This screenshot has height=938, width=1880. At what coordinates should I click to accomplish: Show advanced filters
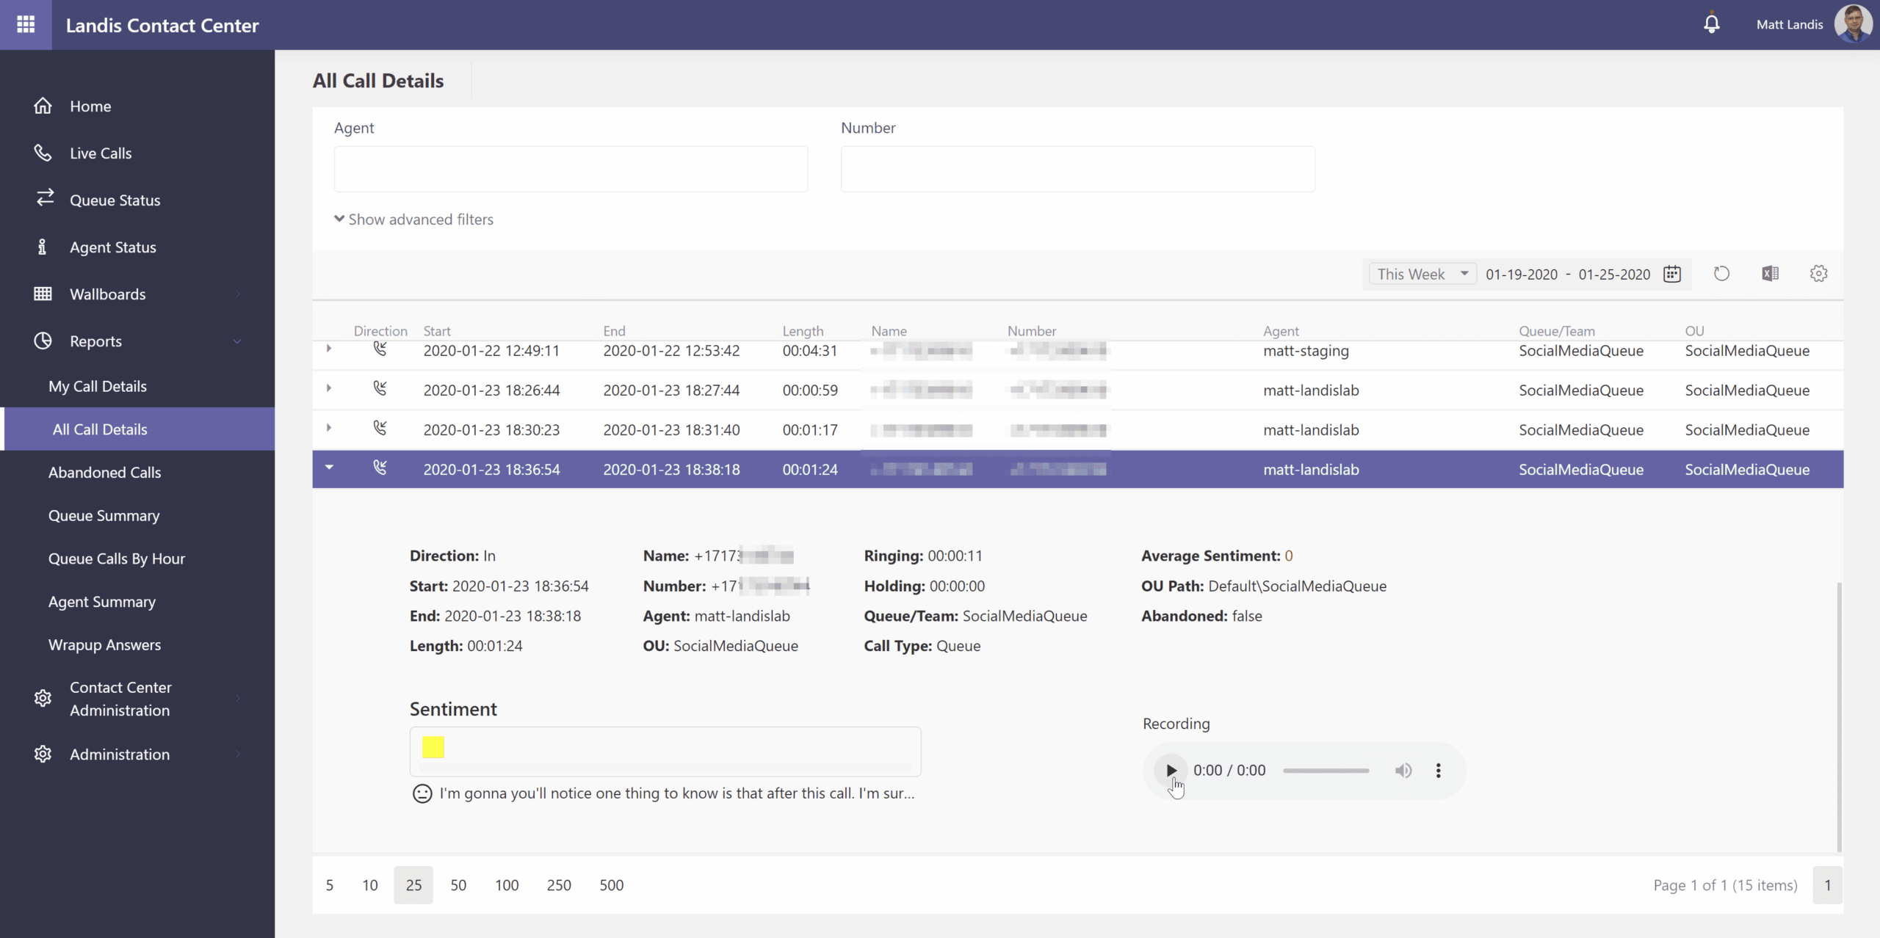click(x=414, y=219)
